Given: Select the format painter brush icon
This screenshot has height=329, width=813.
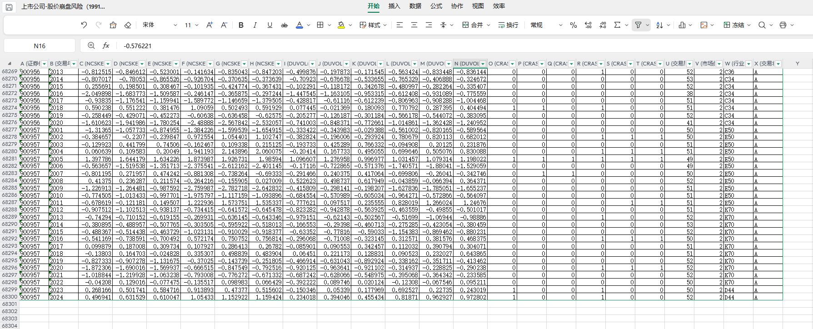Looking at the screenshot, I should [x=113, y=25].
